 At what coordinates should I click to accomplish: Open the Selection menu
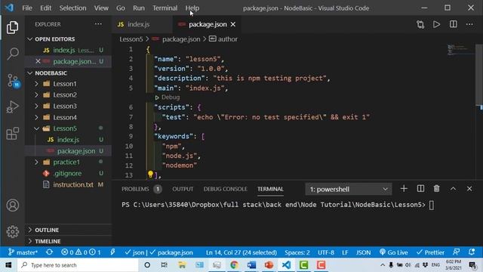pos(72,8)
